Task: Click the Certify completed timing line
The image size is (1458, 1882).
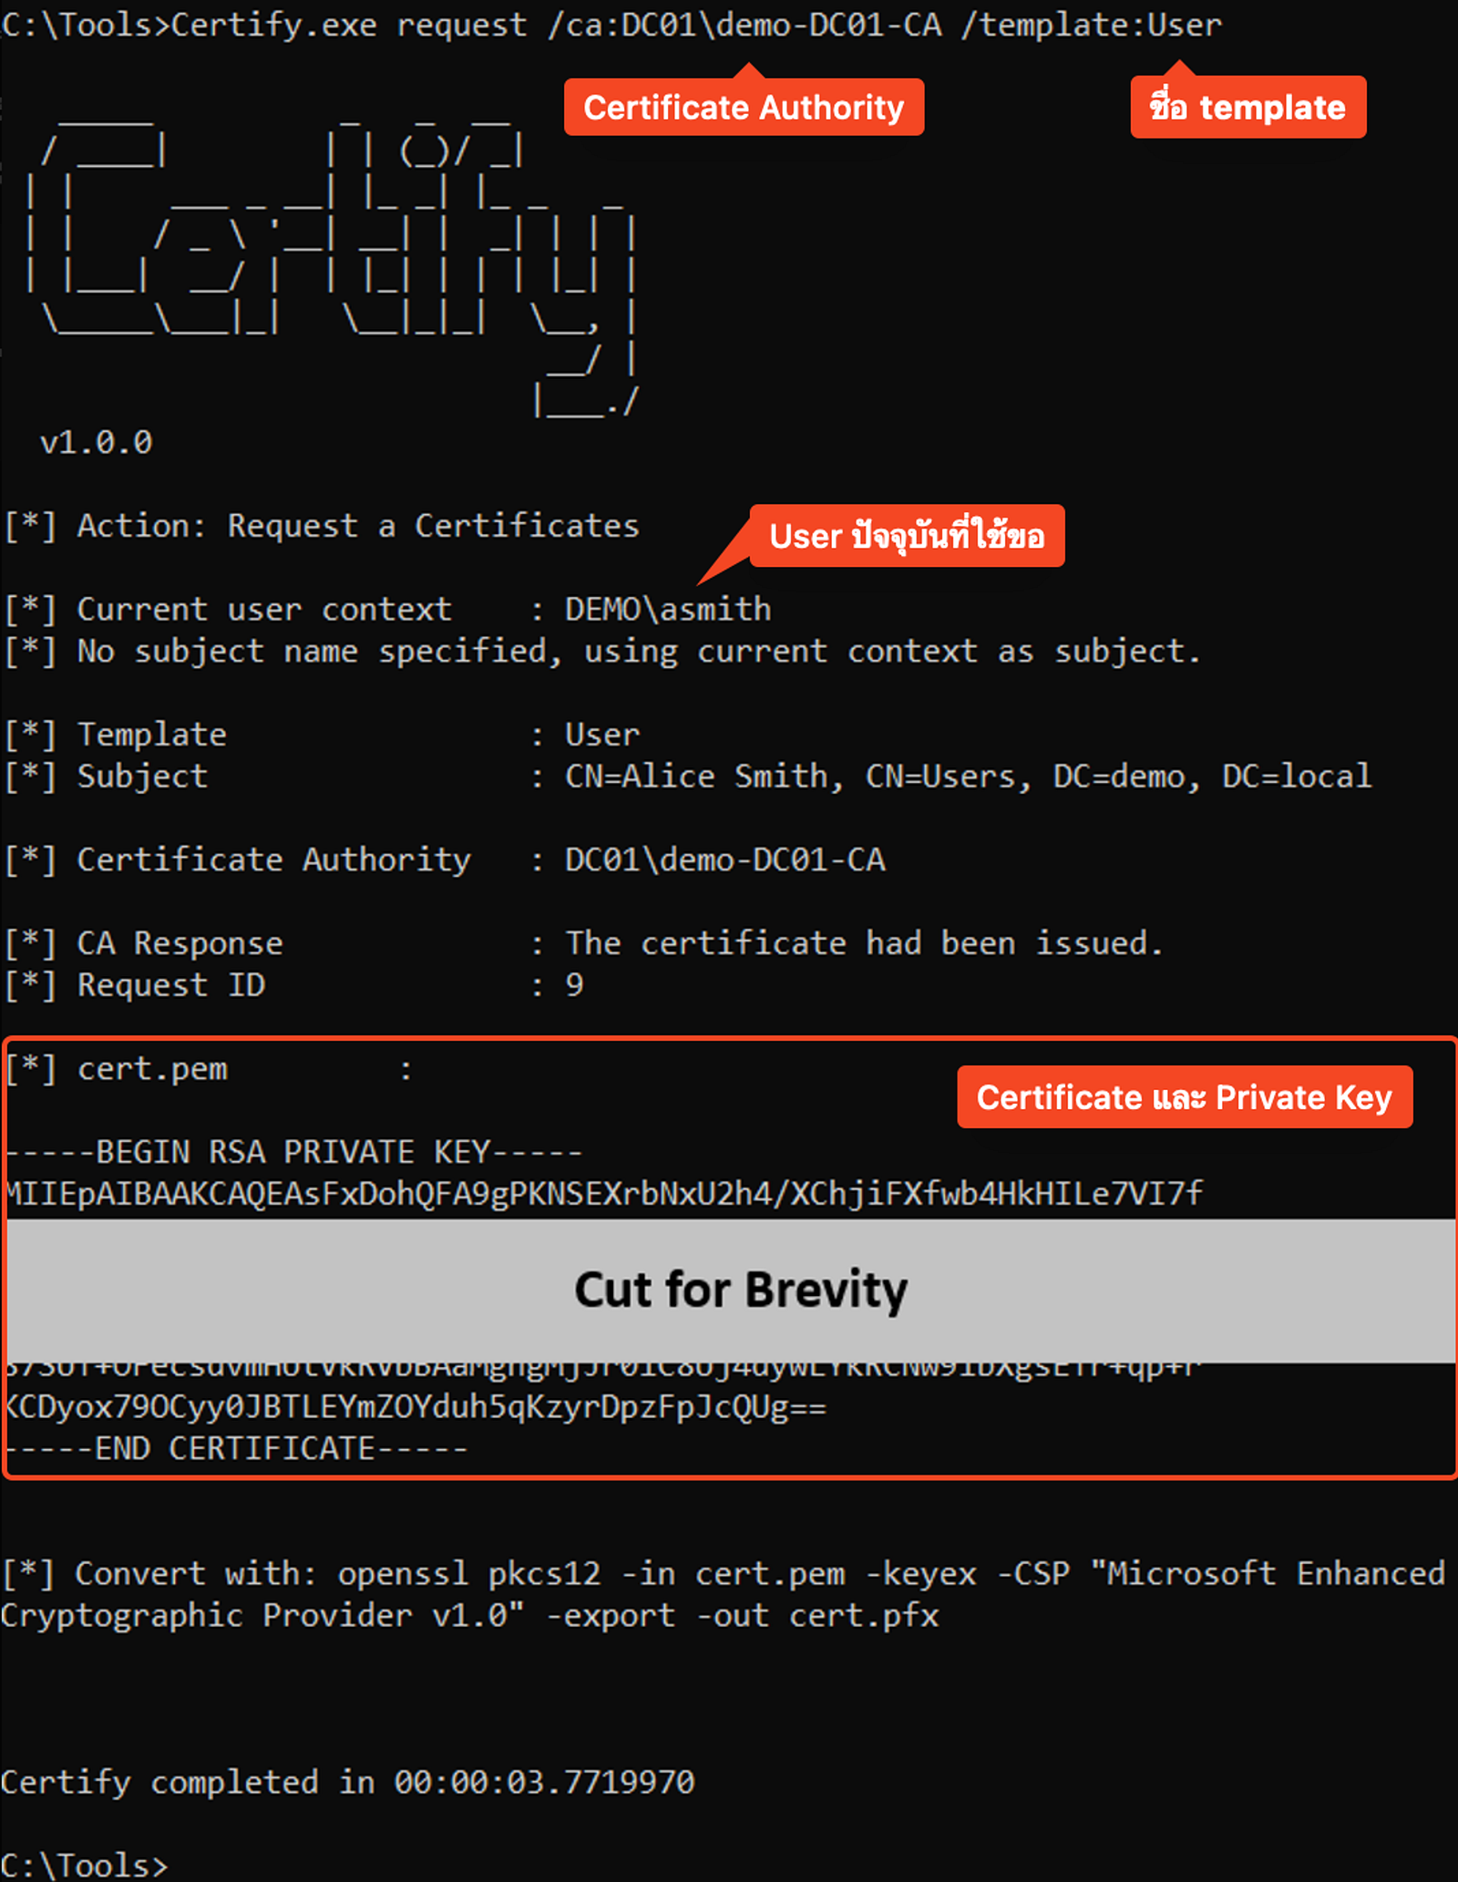Action: [x=346, y=1782]
